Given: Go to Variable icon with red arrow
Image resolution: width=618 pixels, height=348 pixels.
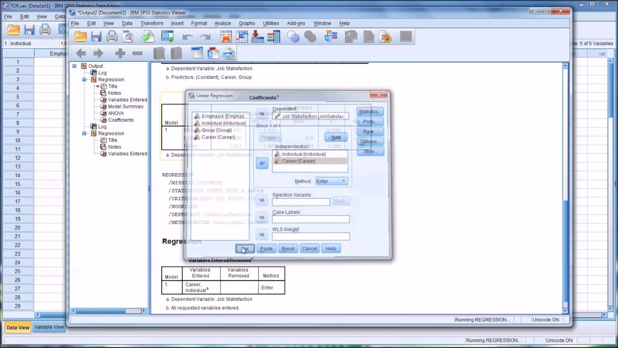Looking at the screenshot, I should (258, 37).
